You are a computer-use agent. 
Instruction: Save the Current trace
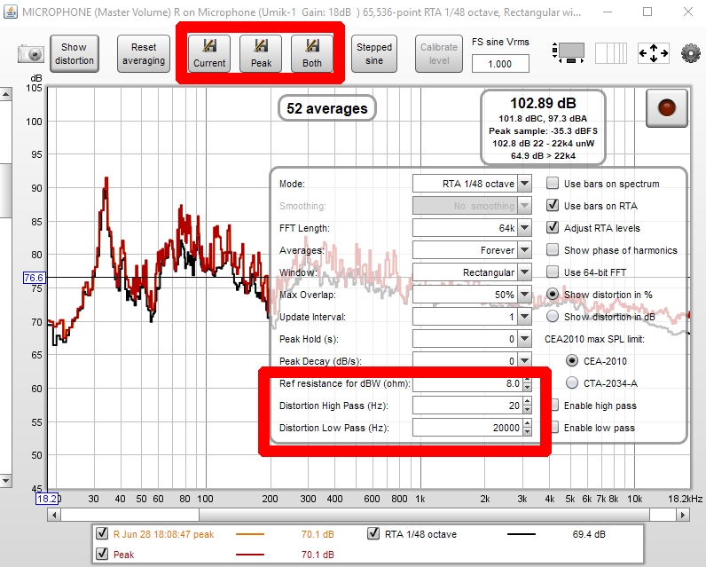point(210,54)
